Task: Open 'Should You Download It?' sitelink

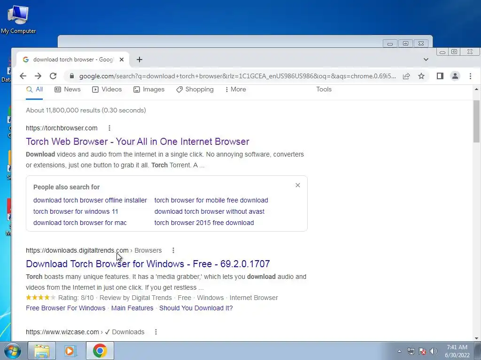Action: coord(196,308)
